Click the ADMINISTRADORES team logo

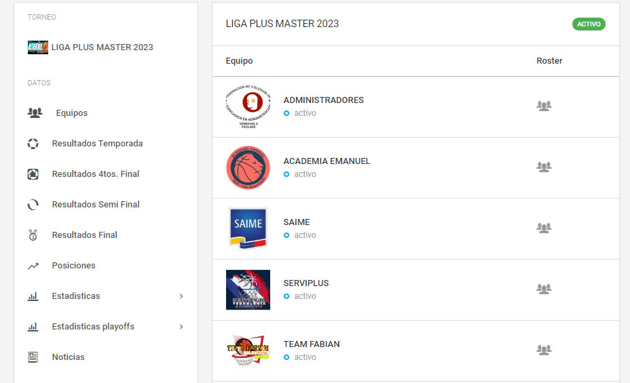(x=248, y=106)
